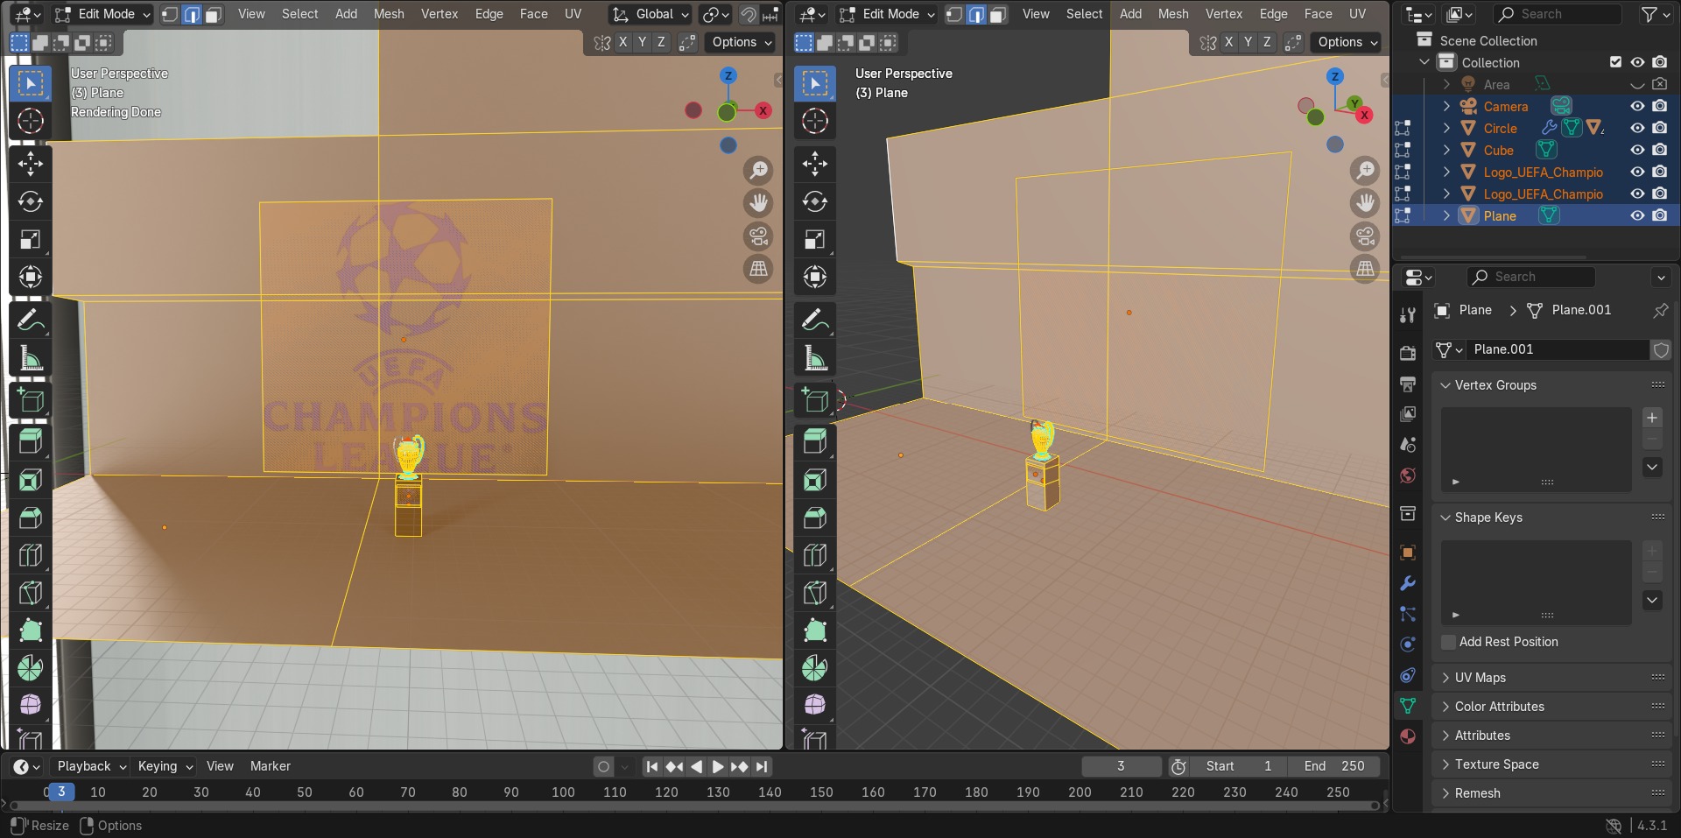Open Global transform orientation dropdown
Image resolution: width=1681 pixels, height=838 pixels.
click(651, 14)
